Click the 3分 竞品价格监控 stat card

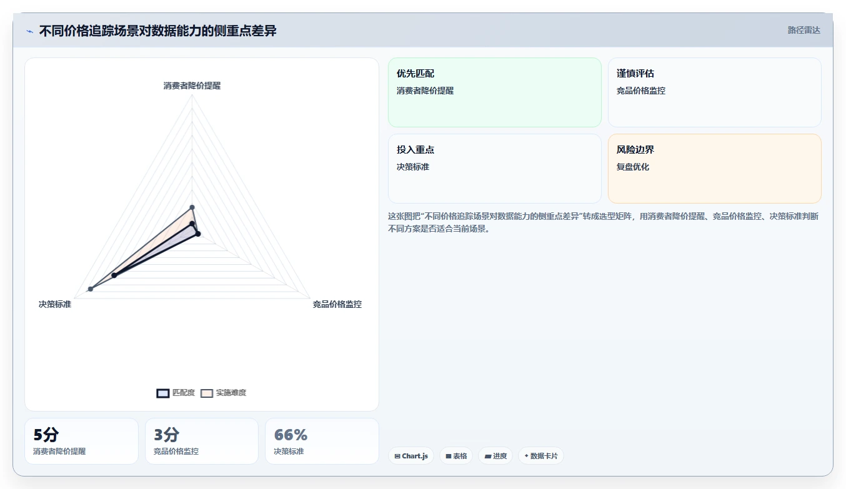202,441
